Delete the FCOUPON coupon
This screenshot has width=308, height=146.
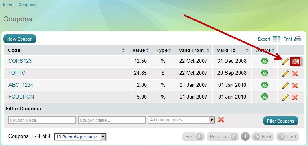tap(295, 97)
